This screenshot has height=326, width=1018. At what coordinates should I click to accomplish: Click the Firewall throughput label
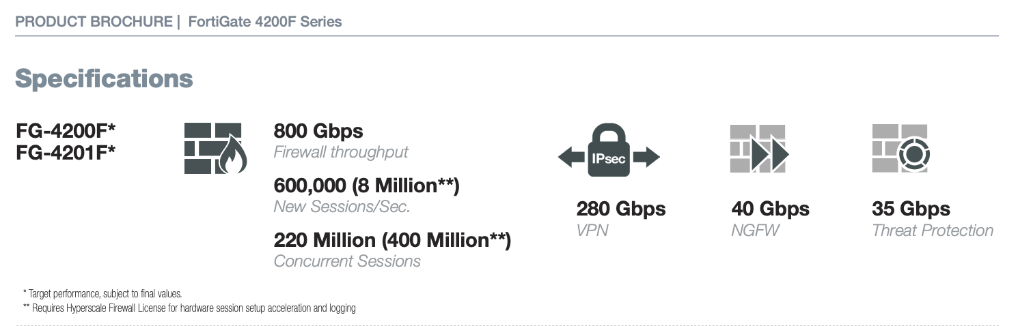click(x=341, y=152)
